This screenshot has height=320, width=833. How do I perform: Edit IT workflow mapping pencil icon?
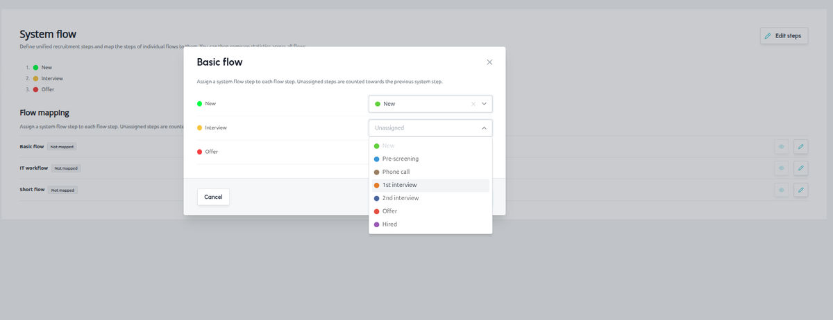tap(800, 168)
